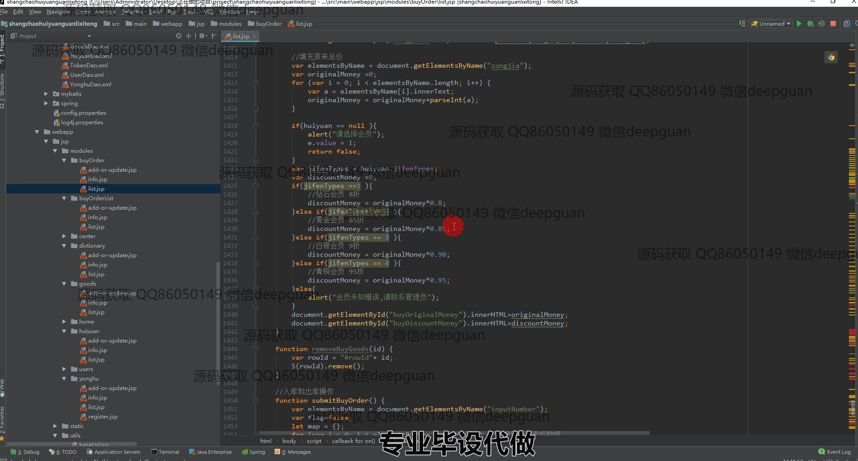Screen dimensions: 858x461
Task: Stop the running process with the red square
Action: 833,24
